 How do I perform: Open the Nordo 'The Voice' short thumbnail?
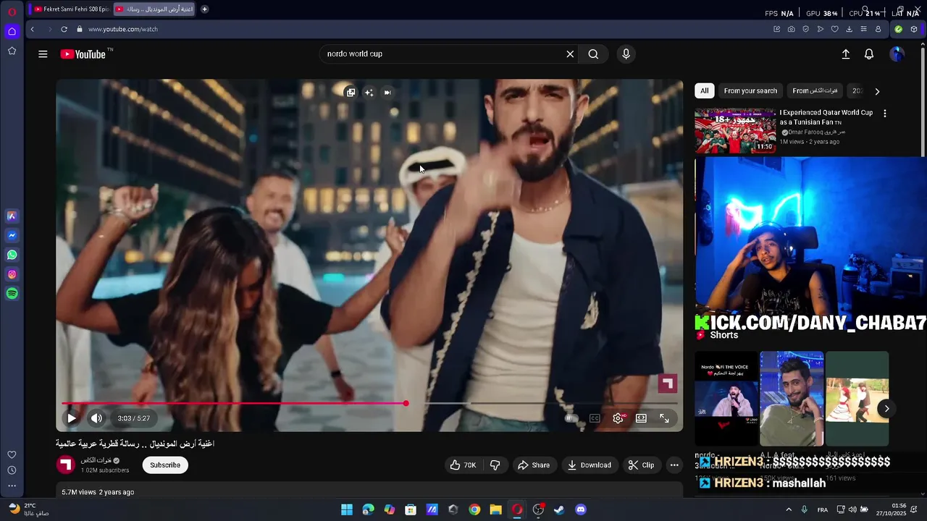pyautogui.click(x=726, y=399)
